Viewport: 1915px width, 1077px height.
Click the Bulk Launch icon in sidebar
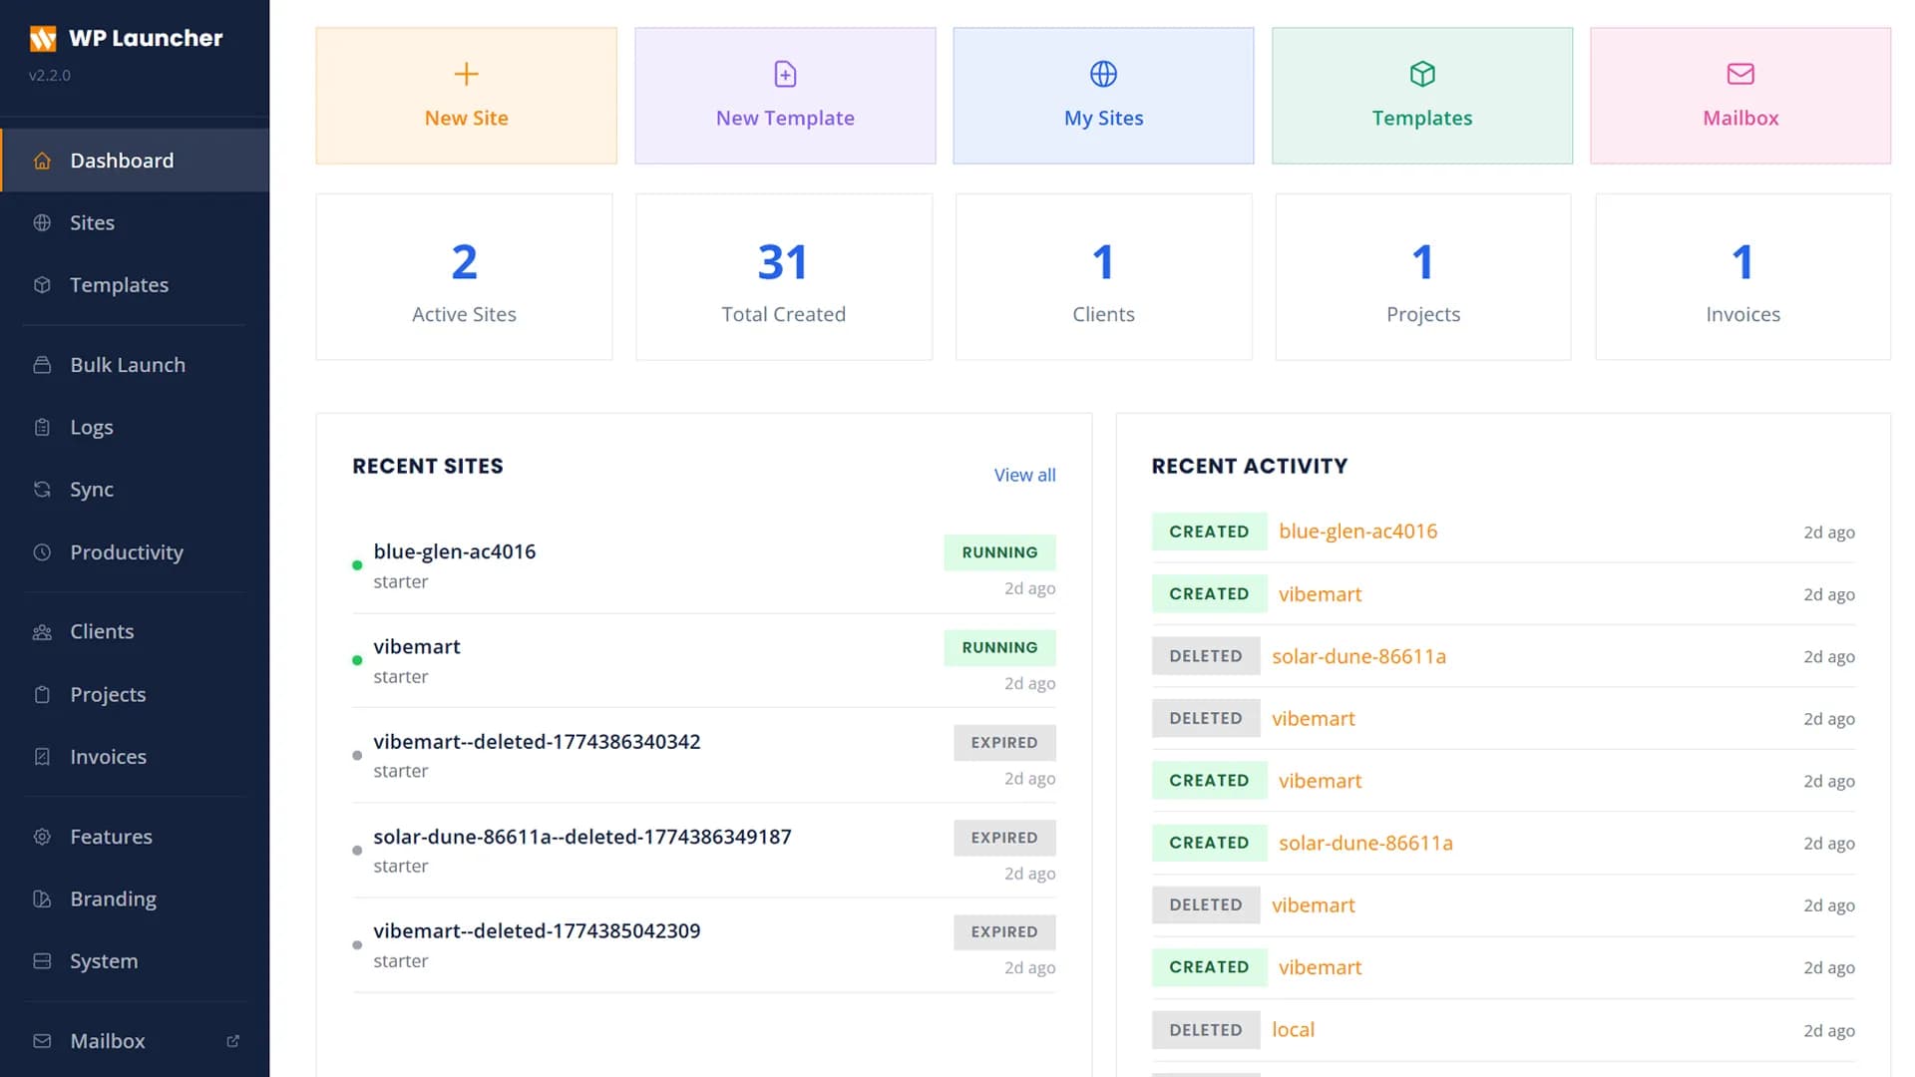[x=42, y=365]
